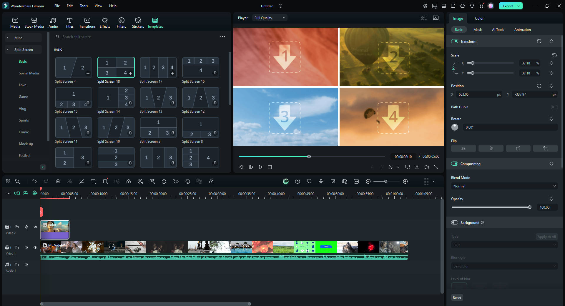Open the Effects library
565x306 pixels.
(x=104, y=22)
